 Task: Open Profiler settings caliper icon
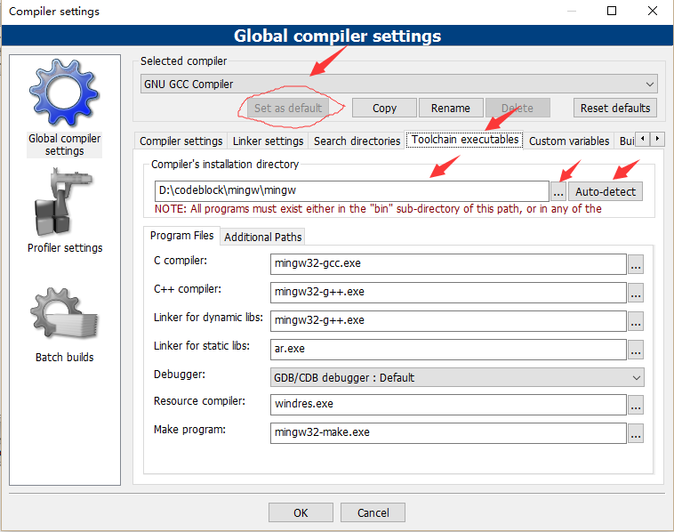tap(64, 202)
